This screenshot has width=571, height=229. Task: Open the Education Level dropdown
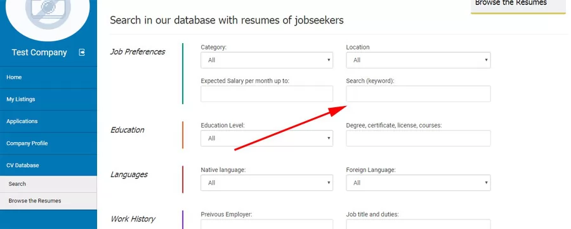(266, 138)
